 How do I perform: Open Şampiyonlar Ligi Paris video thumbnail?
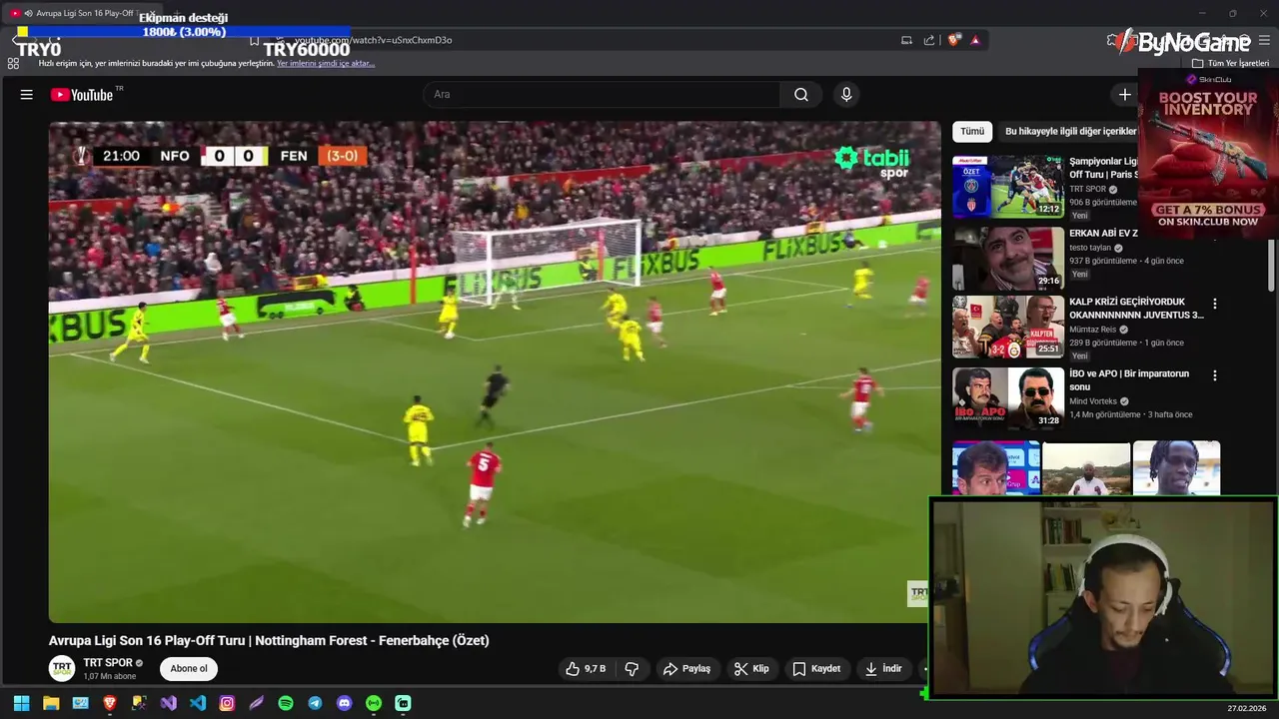click(x=1008, y=186)
